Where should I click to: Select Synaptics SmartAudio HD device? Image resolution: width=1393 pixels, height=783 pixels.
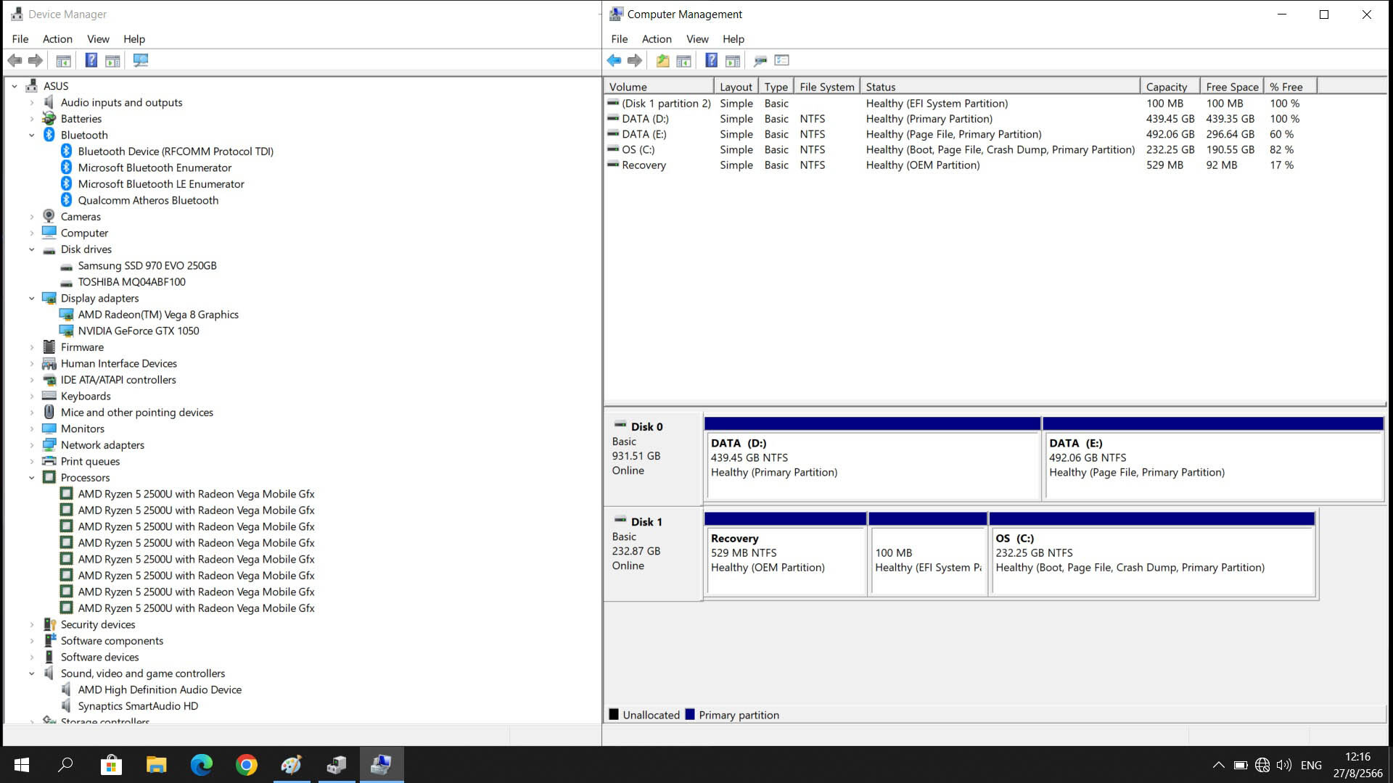pos(138,706)
